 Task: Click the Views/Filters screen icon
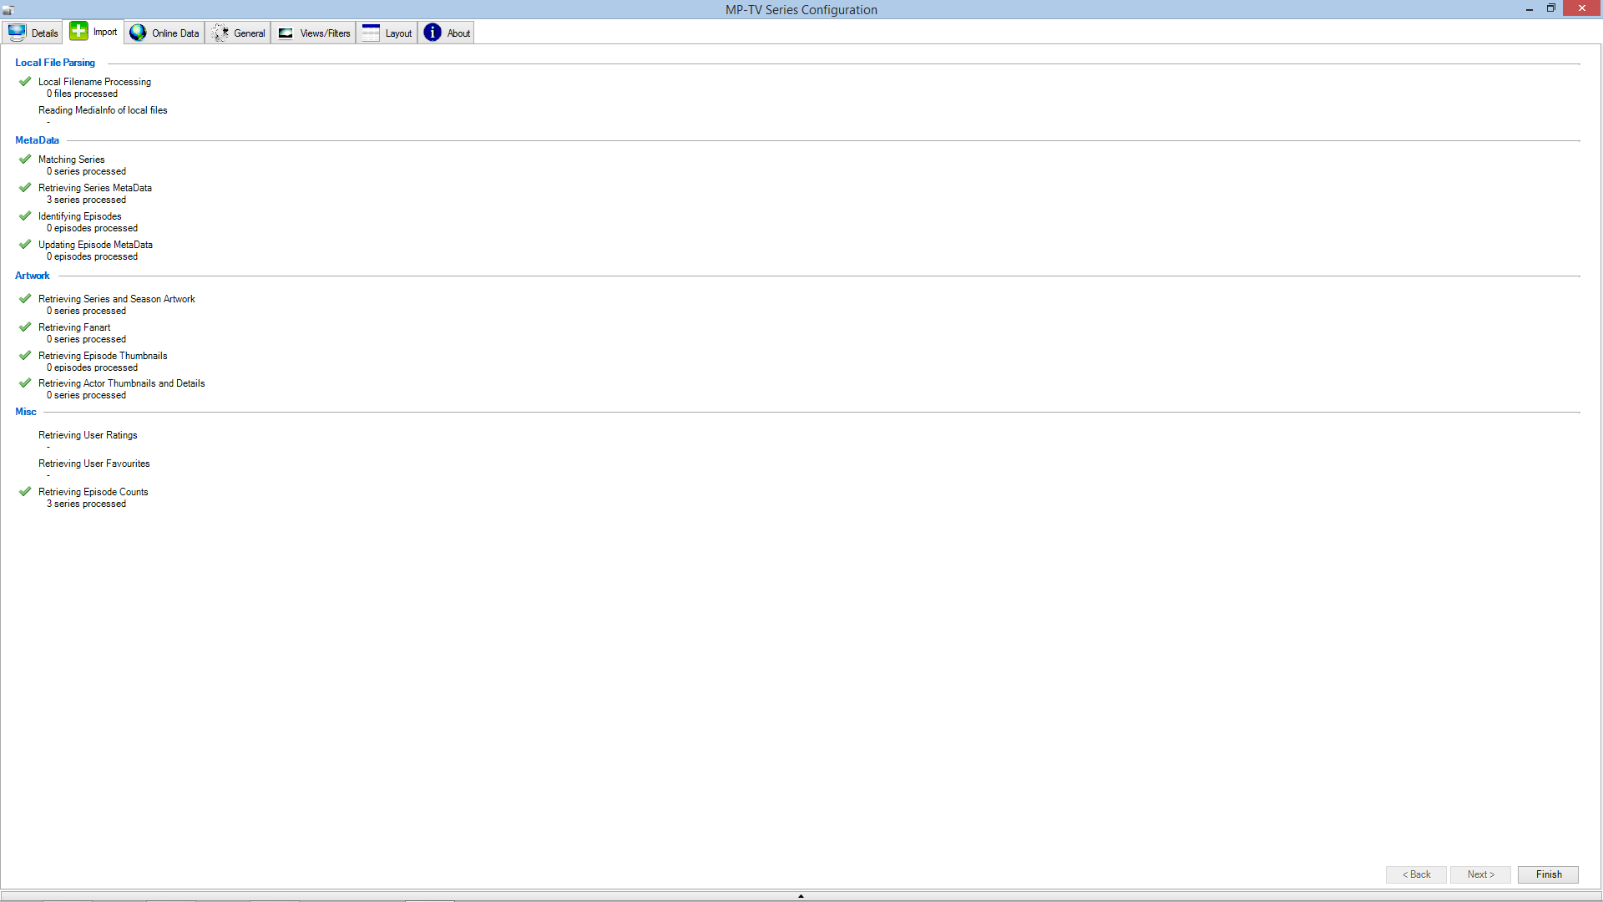(286, 33)
